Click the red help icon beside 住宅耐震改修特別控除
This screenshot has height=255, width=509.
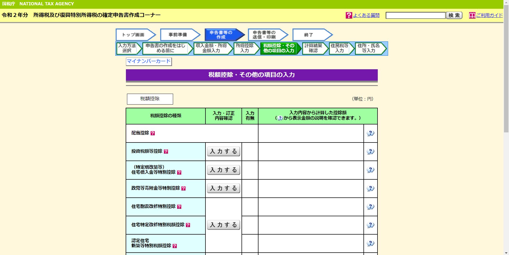[x=179, y=207]
